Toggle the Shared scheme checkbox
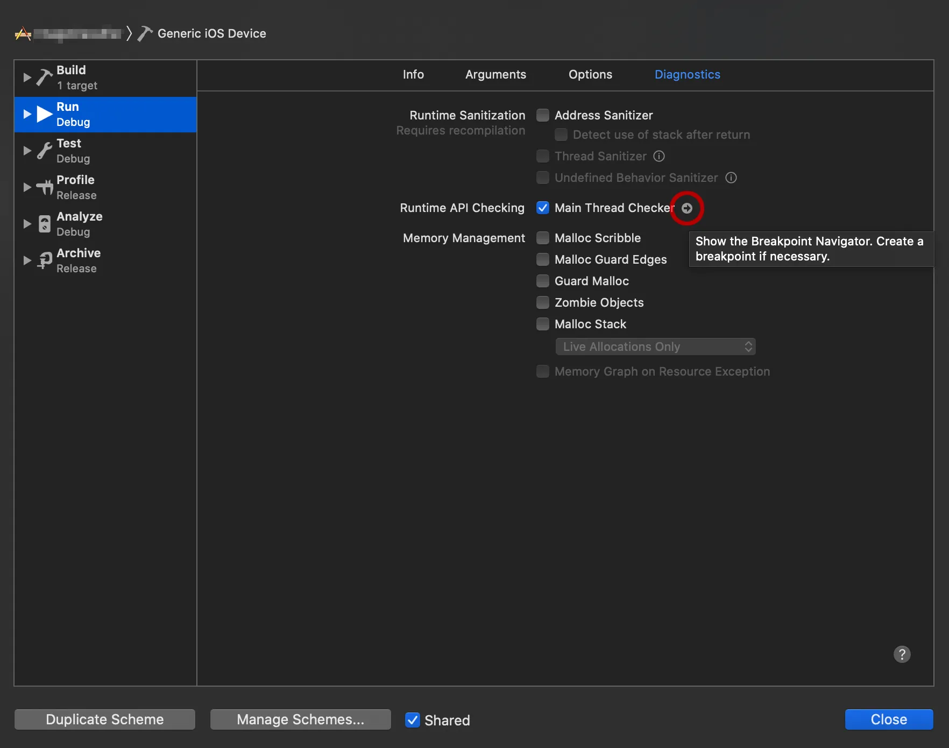Viewport: 949px width, 748px height. pos(413,720)
